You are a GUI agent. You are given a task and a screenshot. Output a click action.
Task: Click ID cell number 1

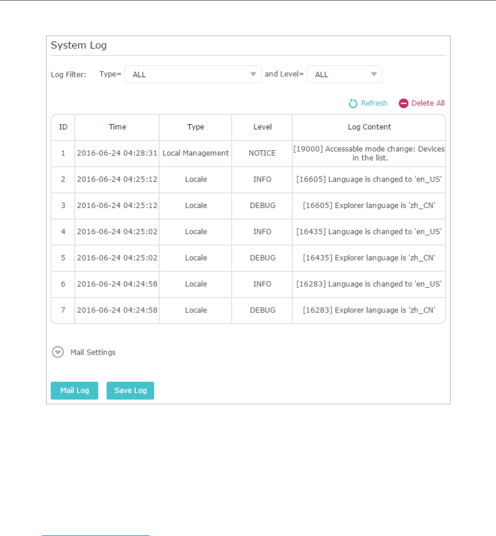[x=63, y=153]
